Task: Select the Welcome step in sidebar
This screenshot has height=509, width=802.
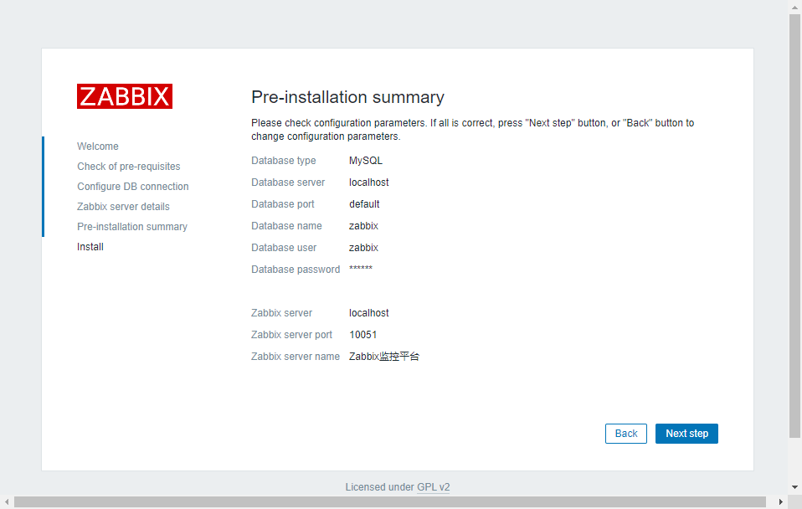Action: click(98, 147)
